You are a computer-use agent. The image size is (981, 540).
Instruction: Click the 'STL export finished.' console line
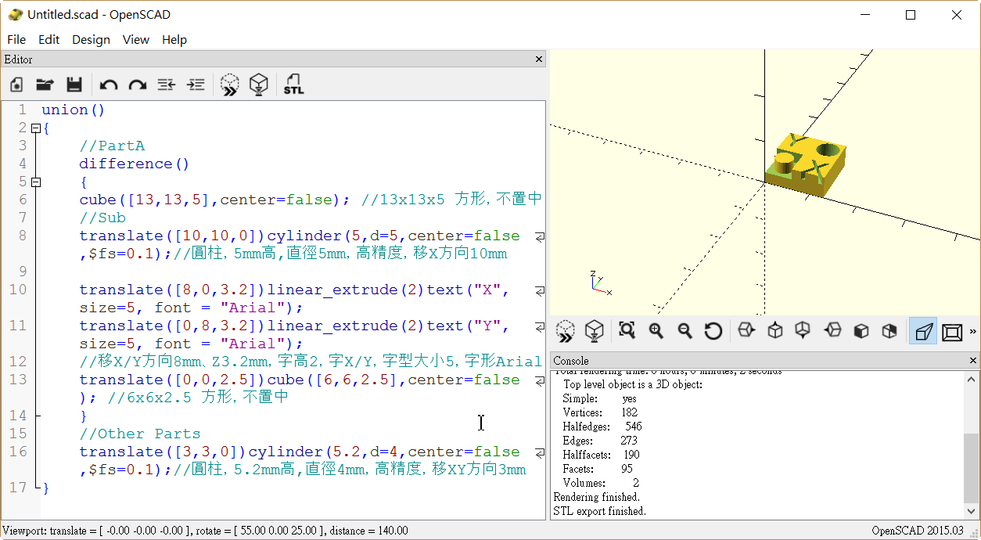click(600, 511)
